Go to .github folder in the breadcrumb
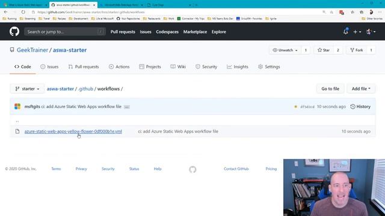 point(85,89)
